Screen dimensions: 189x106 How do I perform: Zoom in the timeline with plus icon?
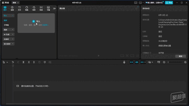(185, 62)
